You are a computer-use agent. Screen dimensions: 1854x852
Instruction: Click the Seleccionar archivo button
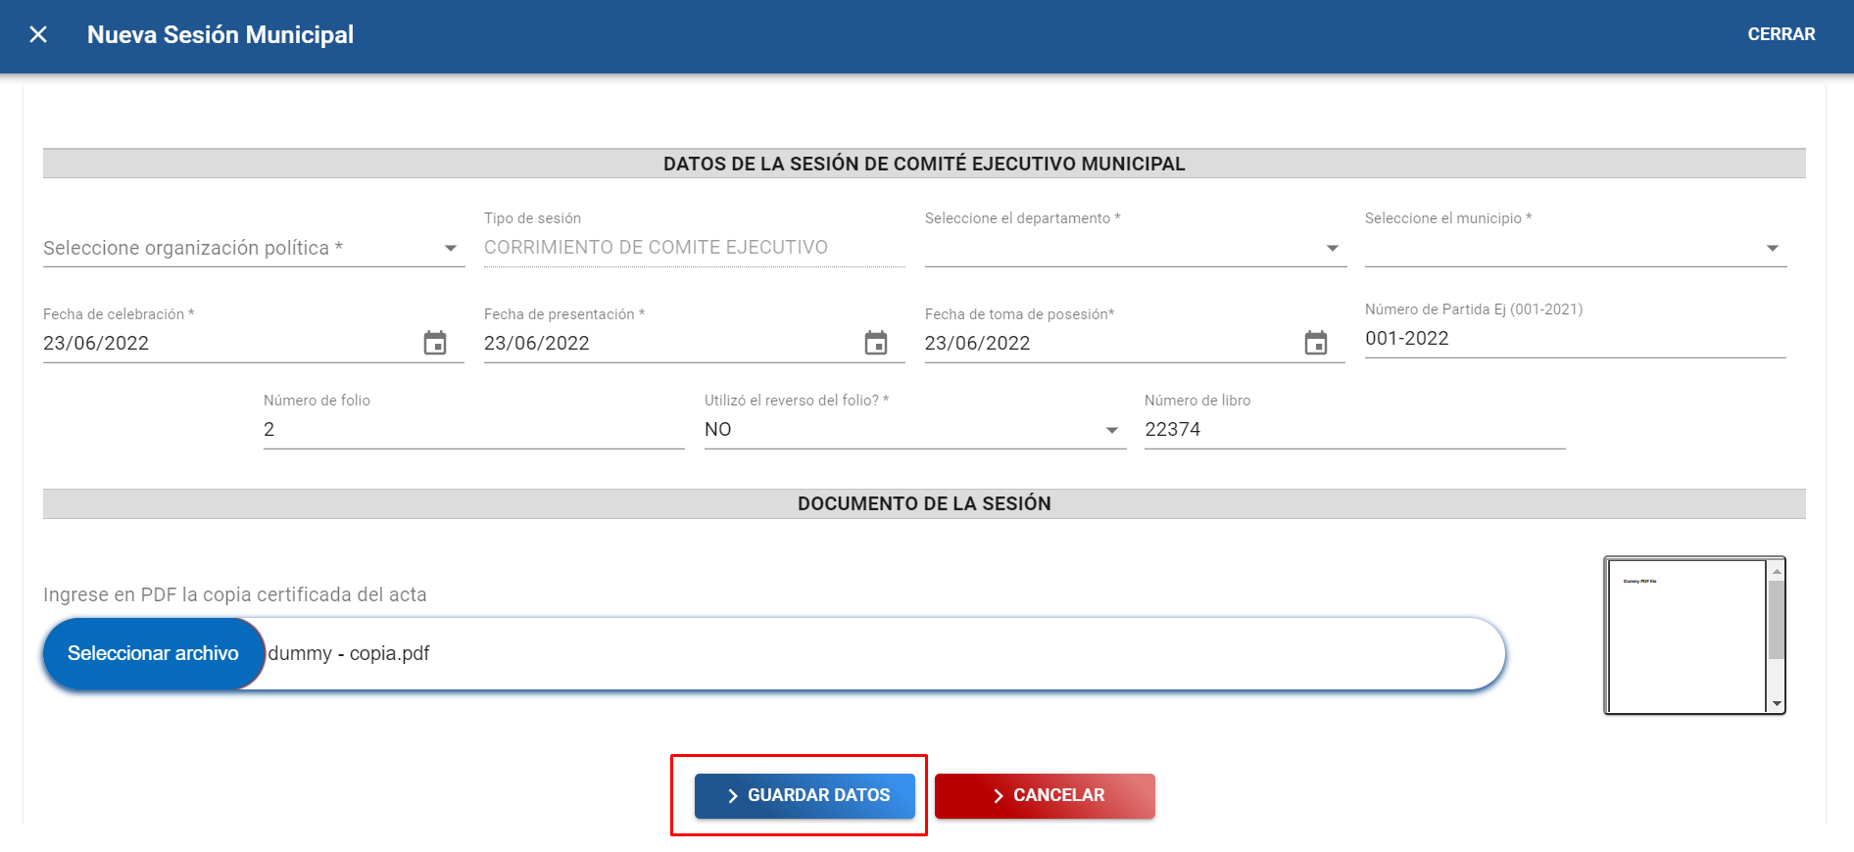point(154,653)
